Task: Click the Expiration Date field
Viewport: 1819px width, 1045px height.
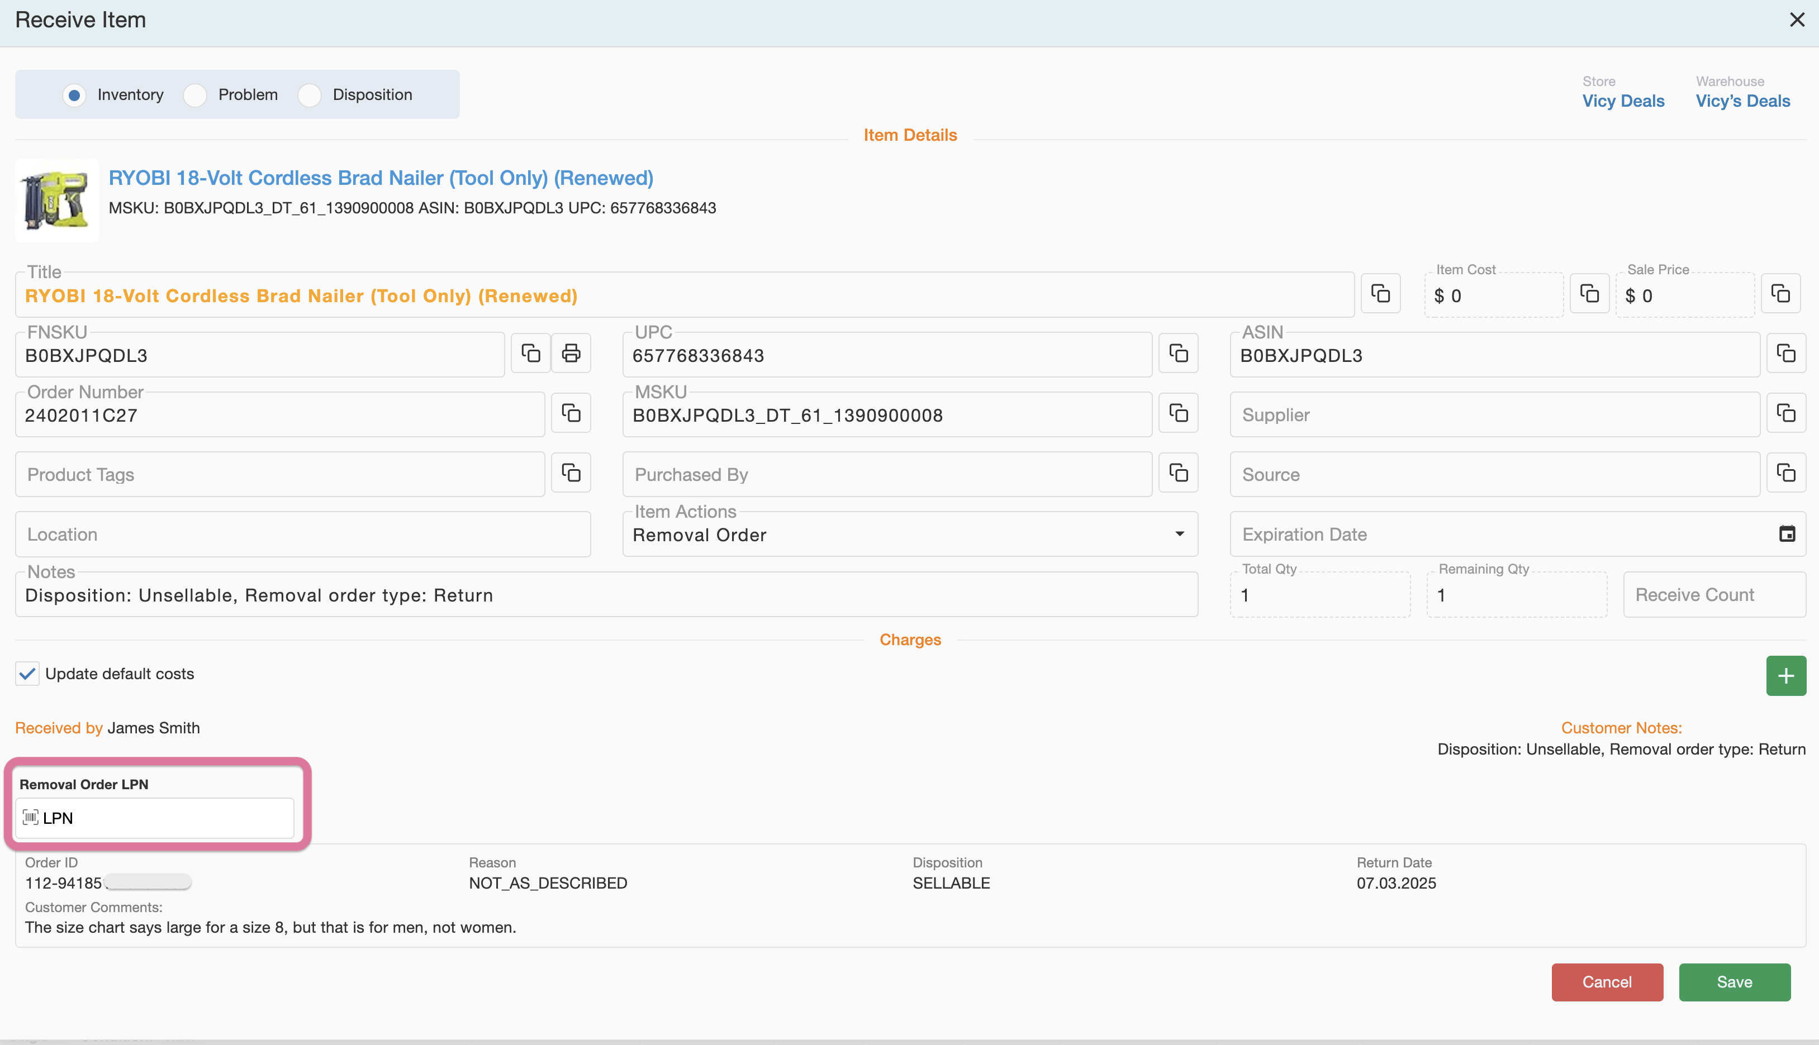Action: (x=1517, y=534)
